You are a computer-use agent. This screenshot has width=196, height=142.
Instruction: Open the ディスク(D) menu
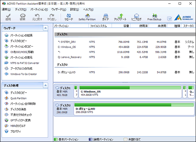tap(21, 9)
